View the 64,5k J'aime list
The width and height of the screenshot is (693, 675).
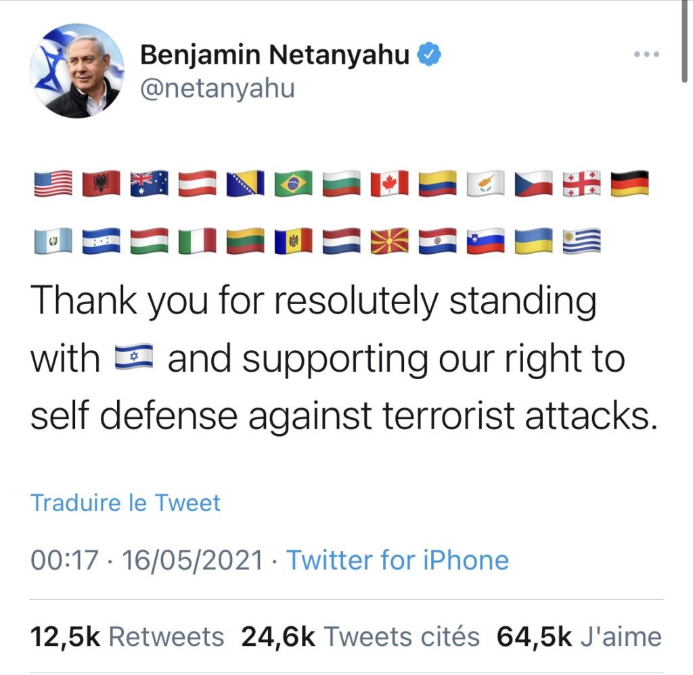coord(579,637)
